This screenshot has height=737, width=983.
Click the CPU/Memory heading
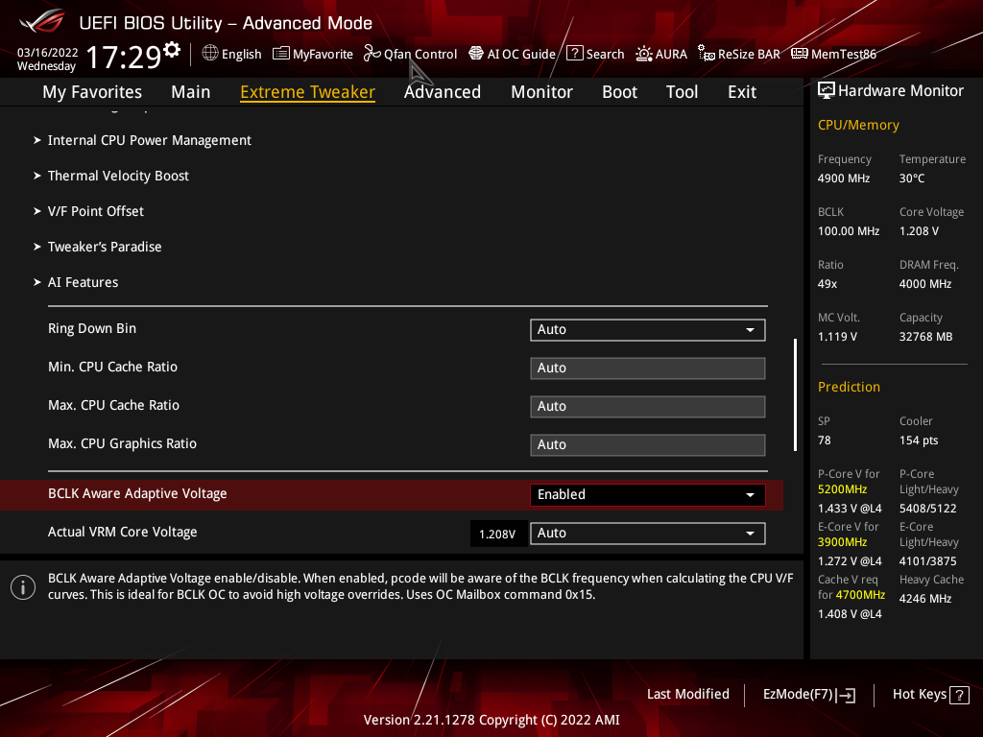(x=858, y=125)
